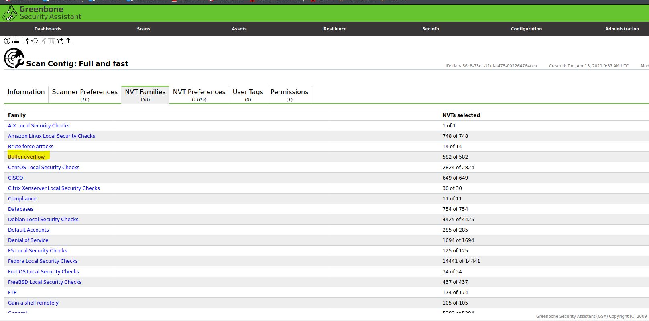The width and height of the screenshot is (649, 321).
Task: Clone this scan config with sheep icon
Action: [35, 41]
